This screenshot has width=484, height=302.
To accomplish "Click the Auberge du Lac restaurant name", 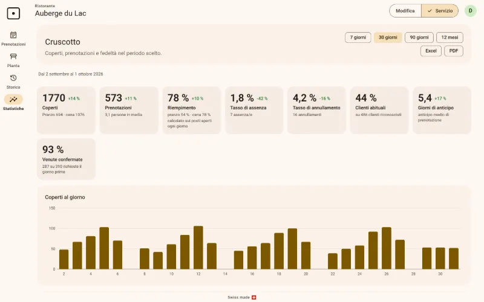I will 60,13.
